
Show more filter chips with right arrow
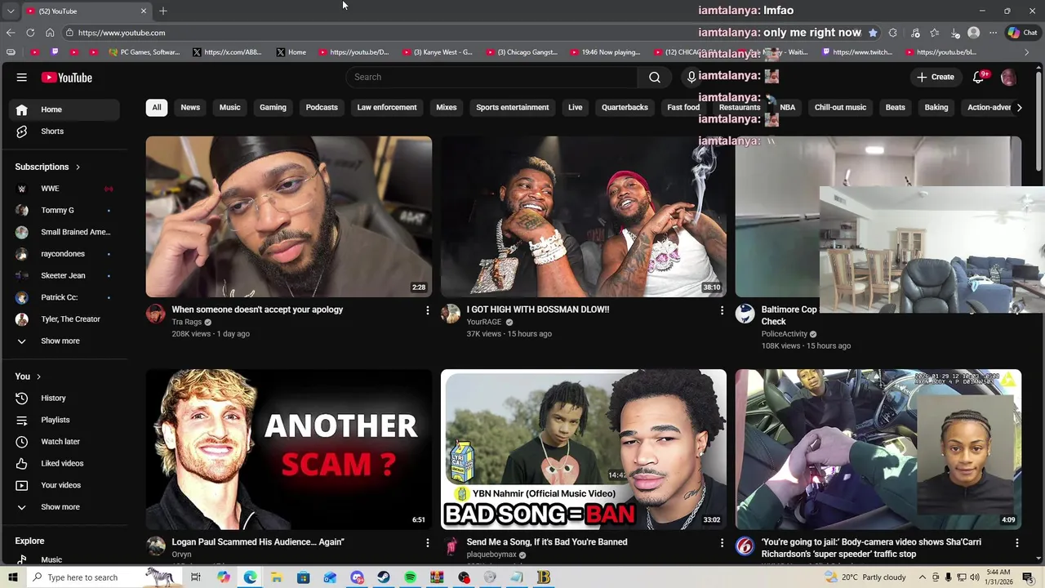(1019, 107)
